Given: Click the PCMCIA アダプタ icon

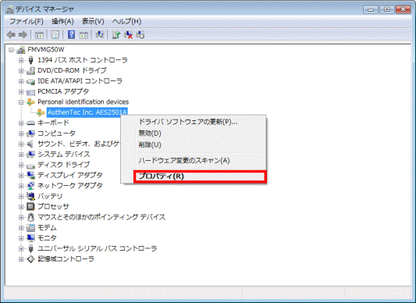Looking at the screenshot, I should point(30,92).
